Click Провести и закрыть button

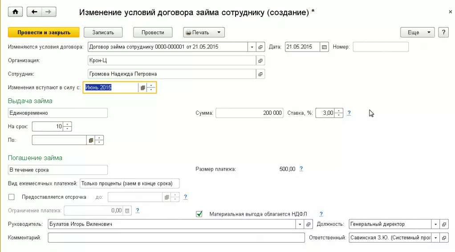(44, 32)
